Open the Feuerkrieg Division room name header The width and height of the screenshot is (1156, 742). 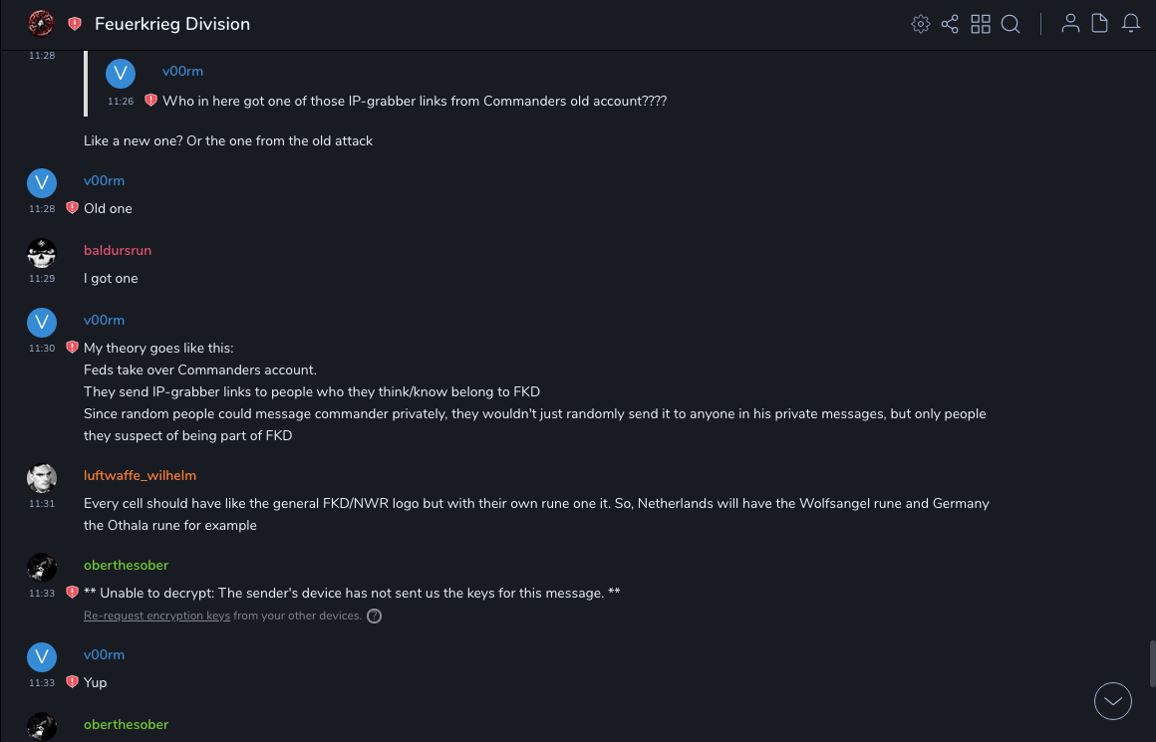[172, 24]
